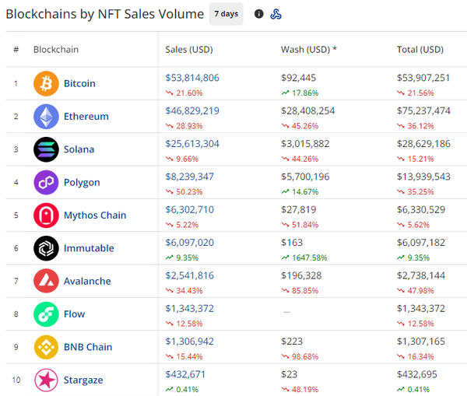This screenshot has height=396, width=467.
Task: Click the Mythos Chain logo icon
Action: [x=46, y=216]
